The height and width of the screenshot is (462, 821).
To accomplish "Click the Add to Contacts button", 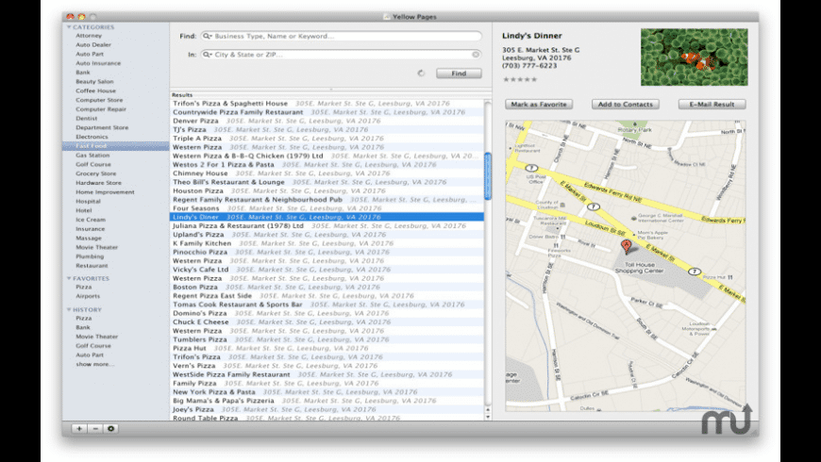I will [x=625, y=104].
